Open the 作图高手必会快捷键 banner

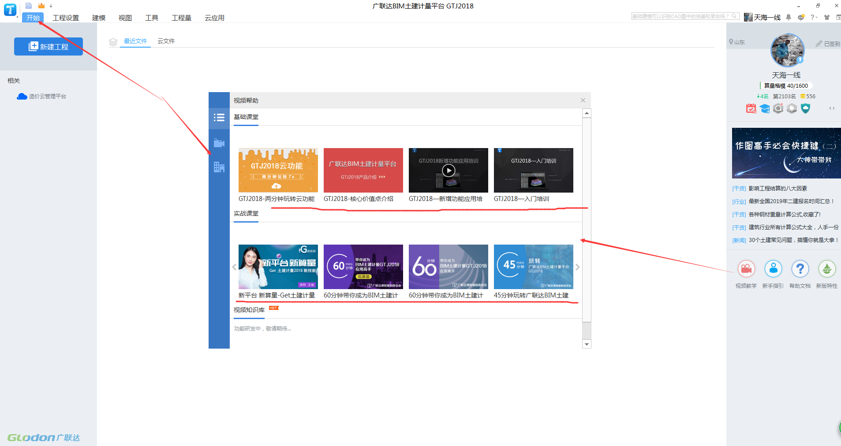click(x=786, y=153)
